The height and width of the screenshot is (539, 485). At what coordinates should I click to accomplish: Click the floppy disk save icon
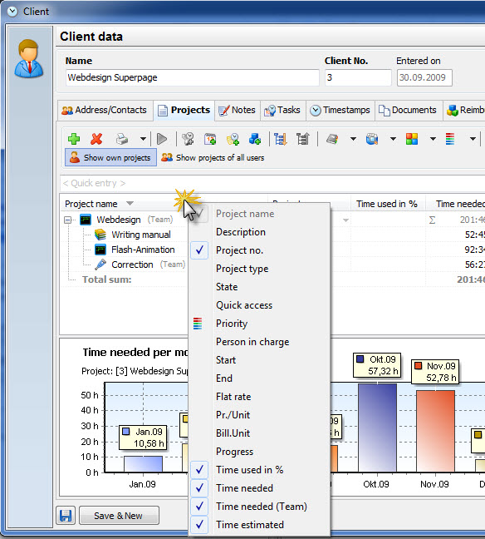click(66, 515)
